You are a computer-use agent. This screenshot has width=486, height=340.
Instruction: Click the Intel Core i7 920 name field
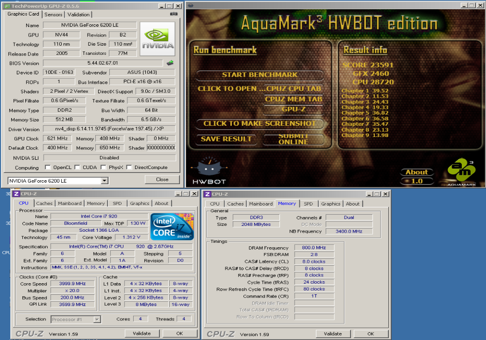click(x=99, y=216)
